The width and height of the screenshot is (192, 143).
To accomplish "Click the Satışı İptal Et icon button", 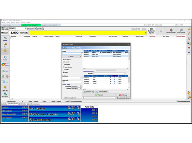I will 181,31.
